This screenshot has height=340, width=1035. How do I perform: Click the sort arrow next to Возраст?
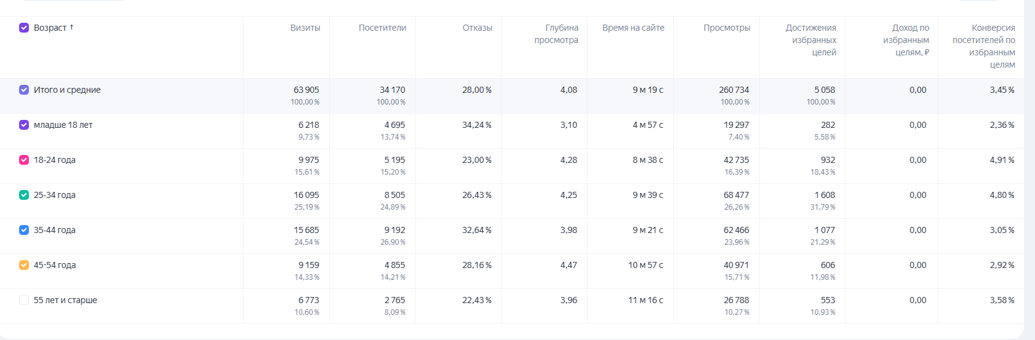72,27
